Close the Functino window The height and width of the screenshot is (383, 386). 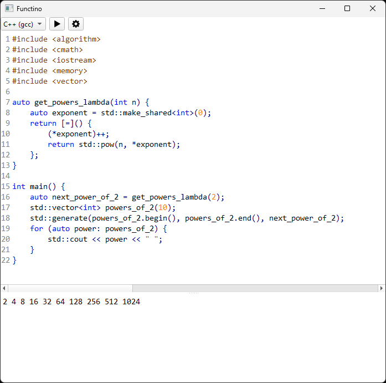373,8
